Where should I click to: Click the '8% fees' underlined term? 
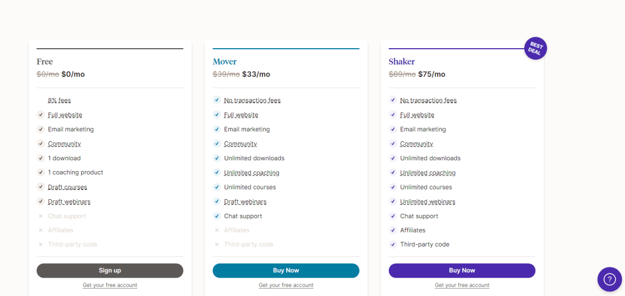[x=59, y=100]
